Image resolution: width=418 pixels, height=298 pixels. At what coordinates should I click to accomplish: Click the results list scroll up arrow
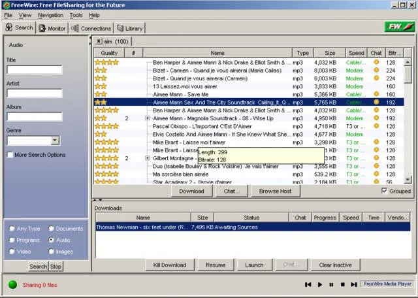coord(408,62)
